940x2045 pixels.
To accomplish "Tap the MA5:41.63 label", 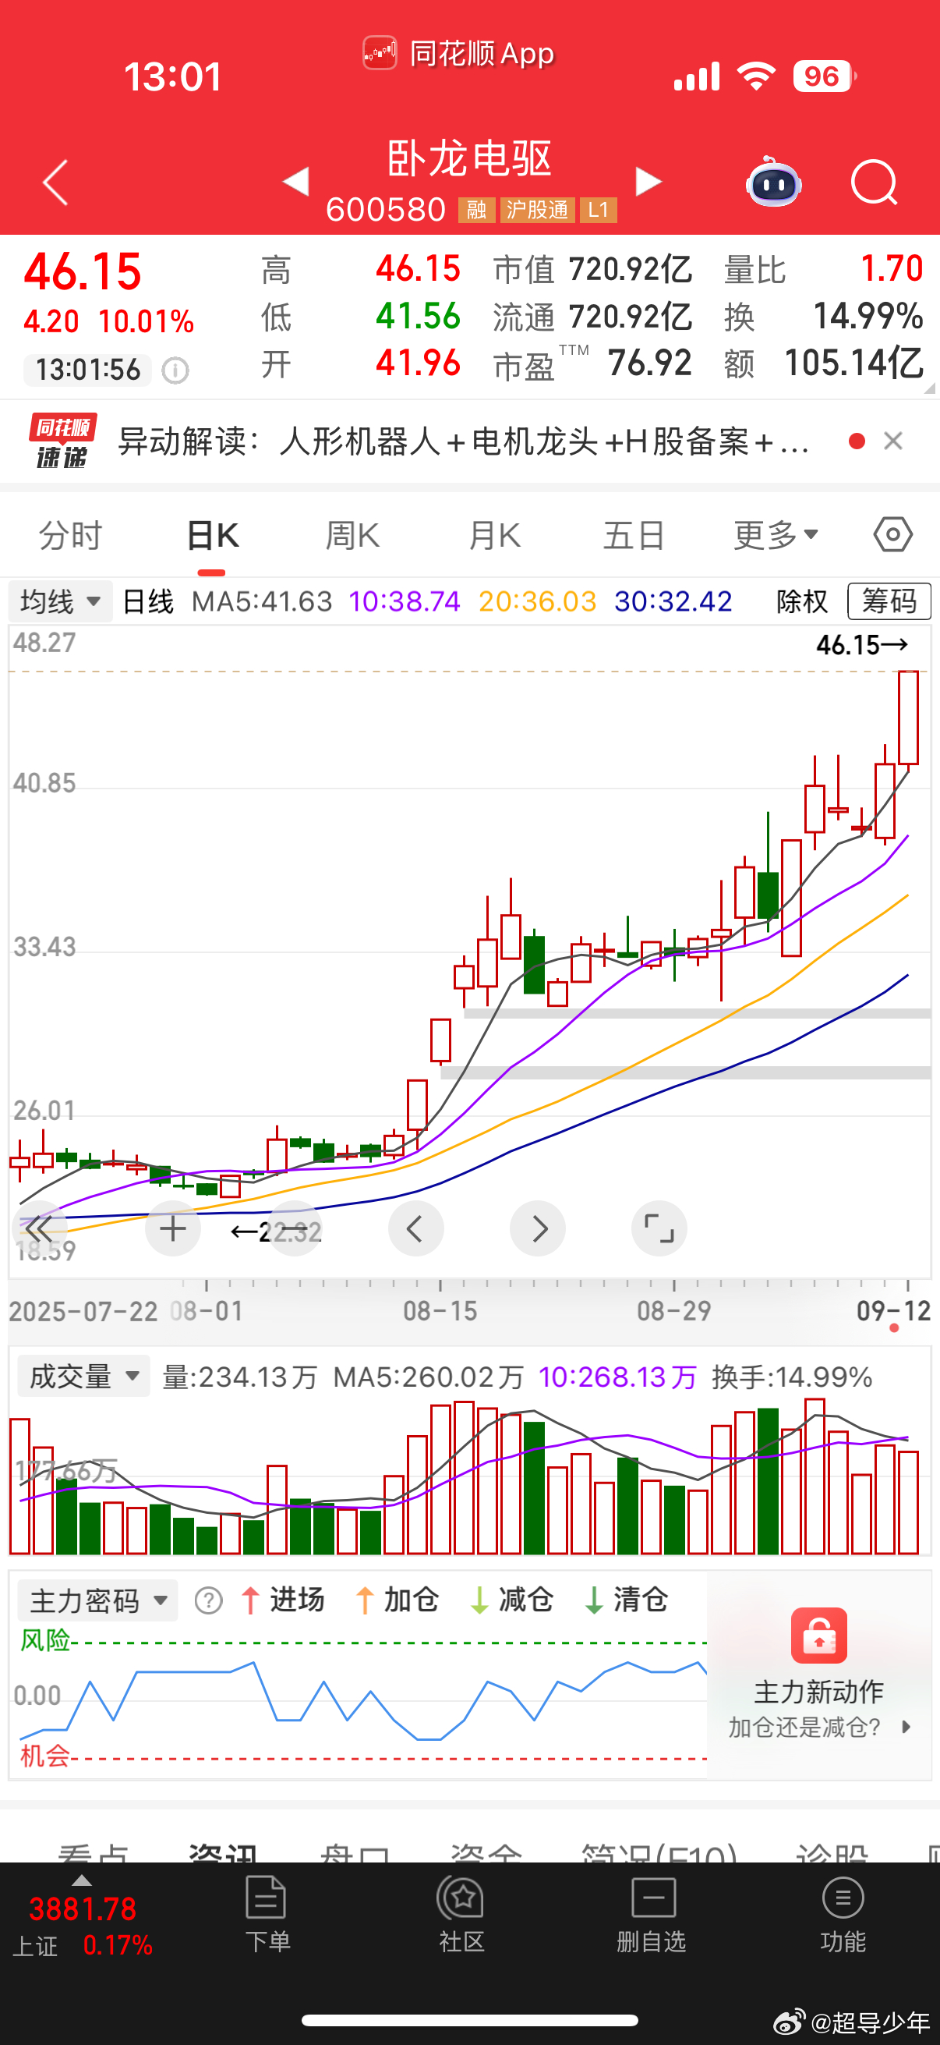I will [262, 601].
